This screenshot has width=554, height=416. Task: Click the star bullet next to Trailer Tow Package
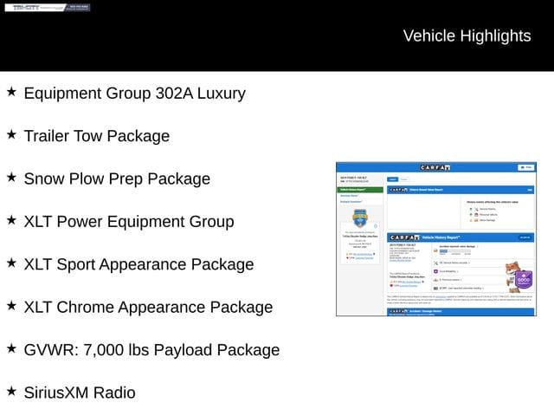pyautogui.click(x=11, y=134)
